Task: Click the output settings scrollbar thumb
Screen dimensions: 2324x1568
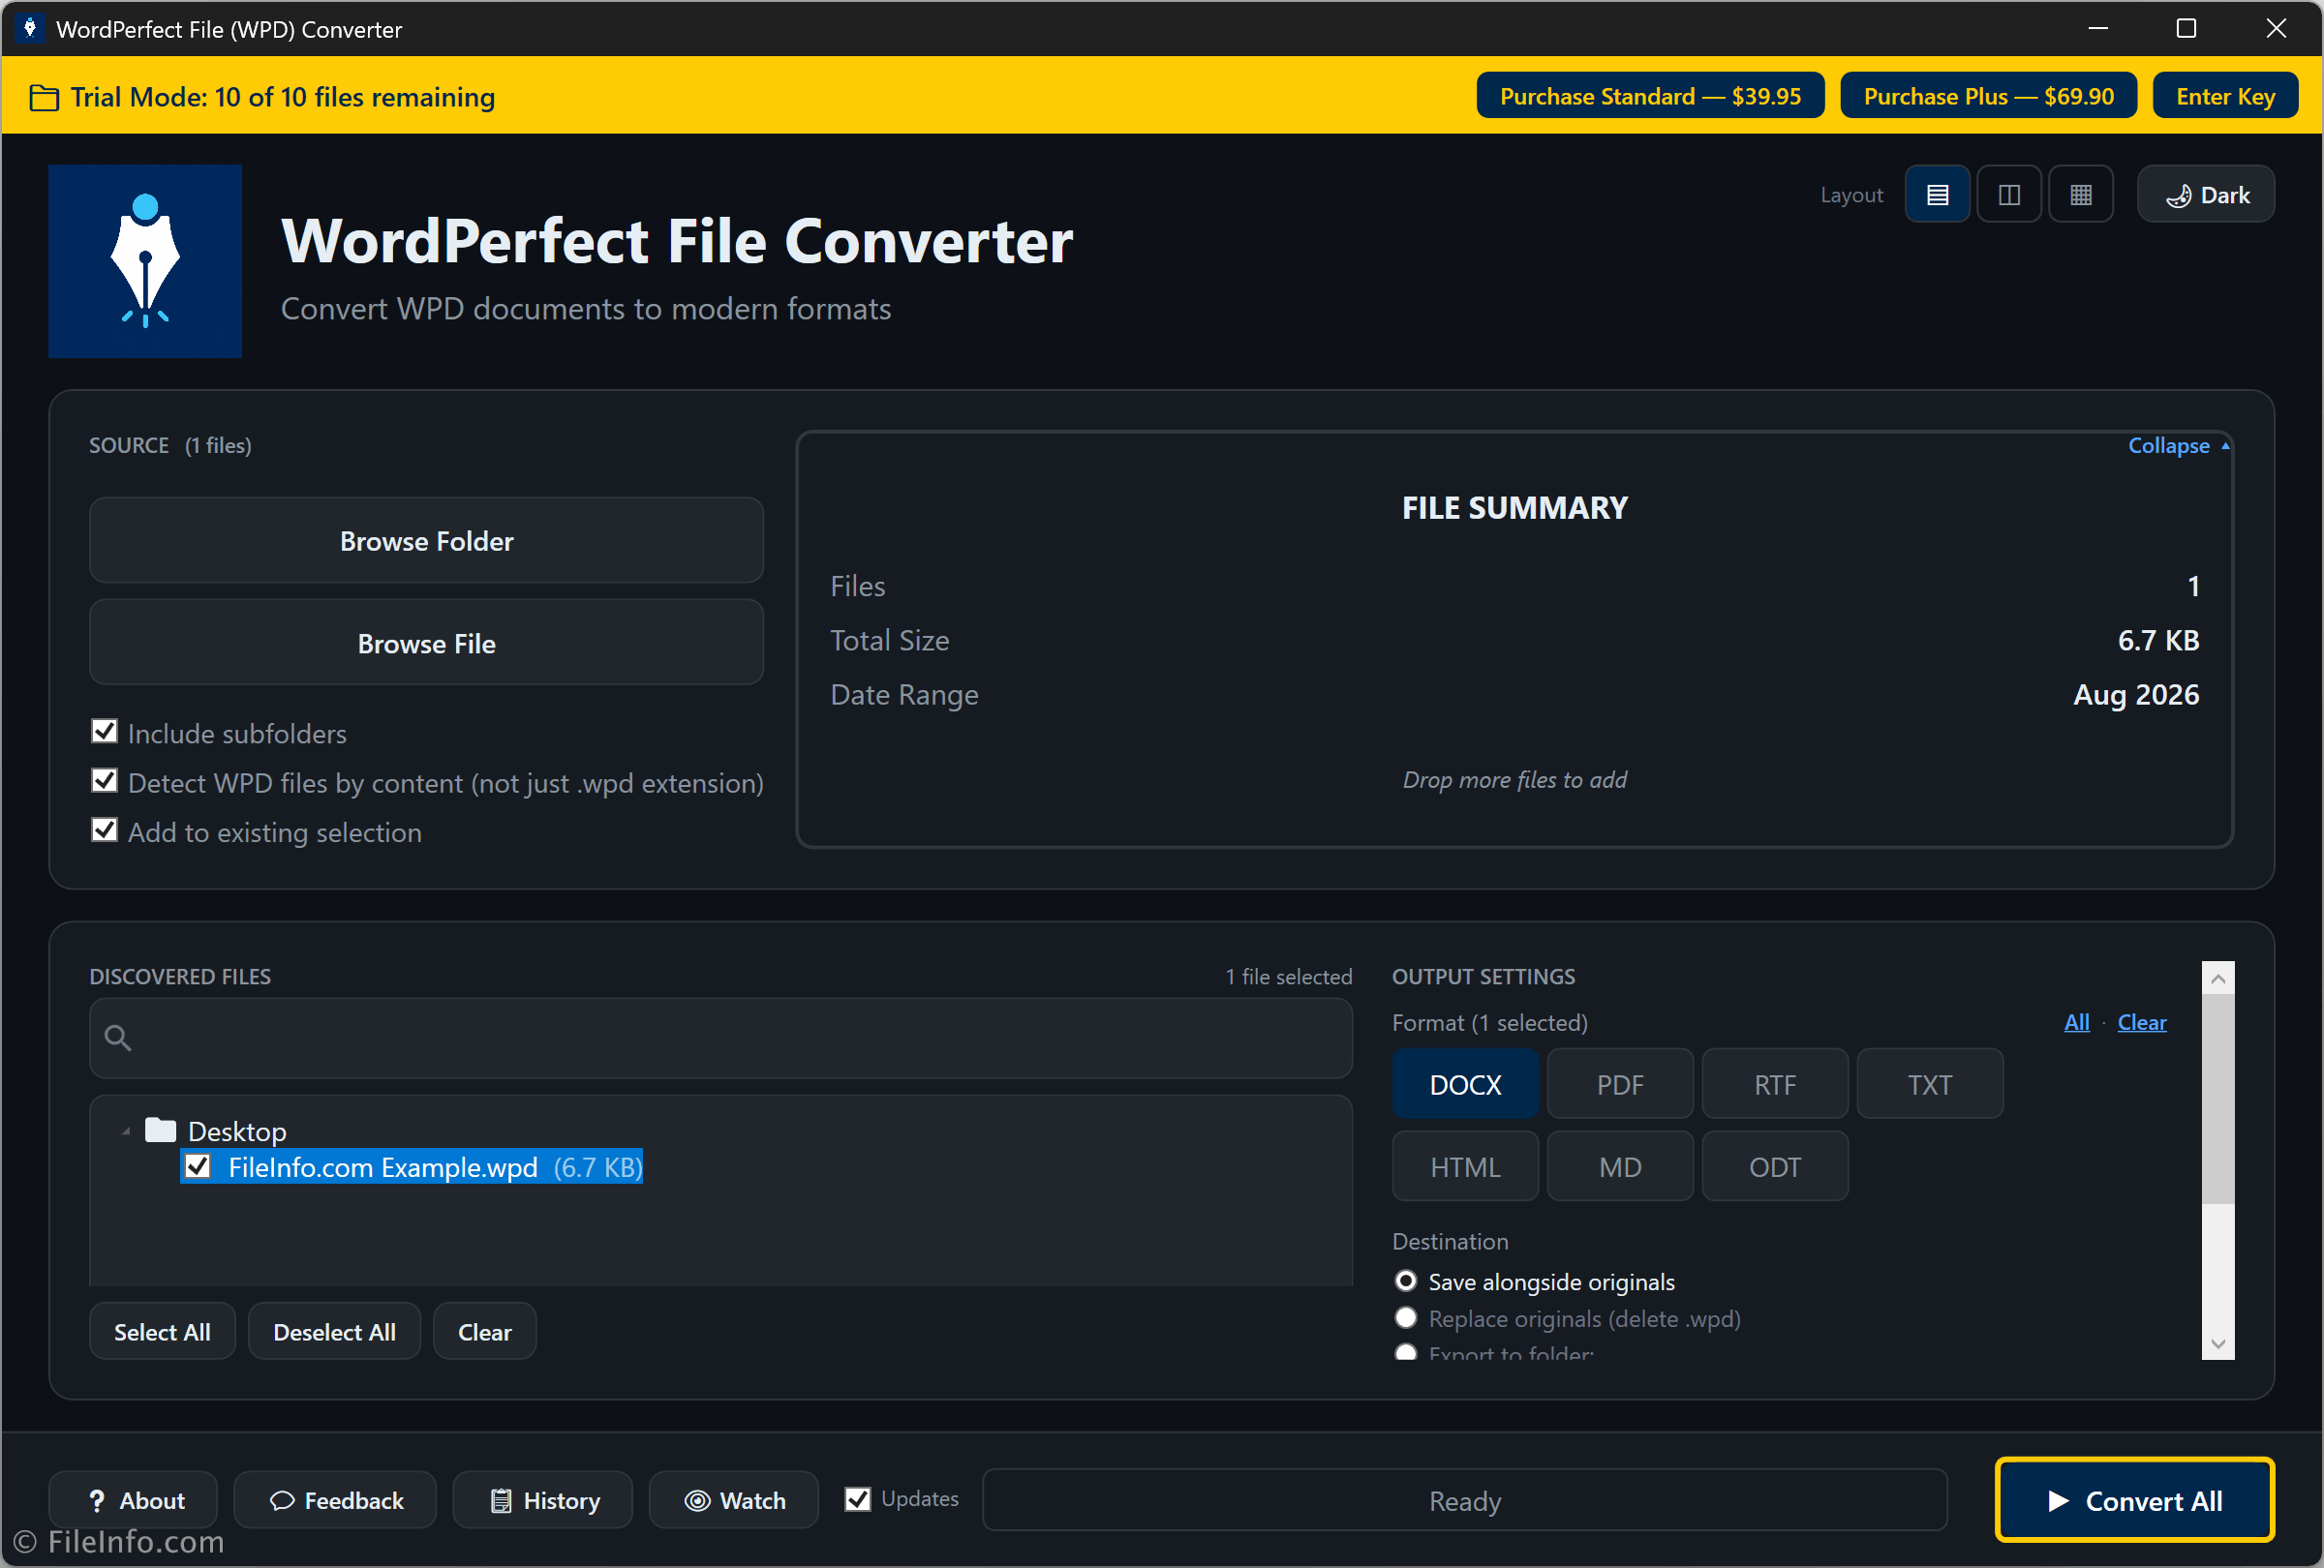Action: (2218, 1101)
